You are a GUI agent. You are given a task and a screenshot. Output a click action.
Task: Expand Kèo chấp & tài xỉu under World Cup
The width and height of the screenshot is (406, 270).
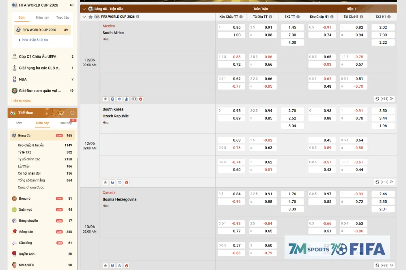[x=33, y=40]
